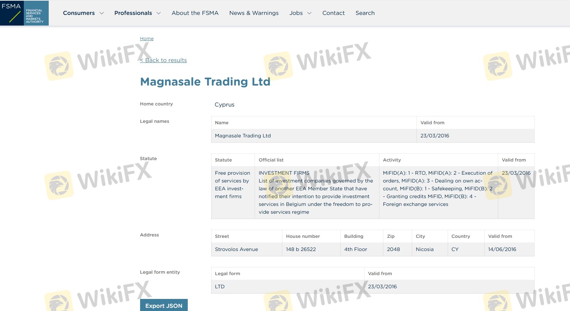Click legal name valid from 23/03/2016
Viewport: 570px width, 311px height.
475,136
